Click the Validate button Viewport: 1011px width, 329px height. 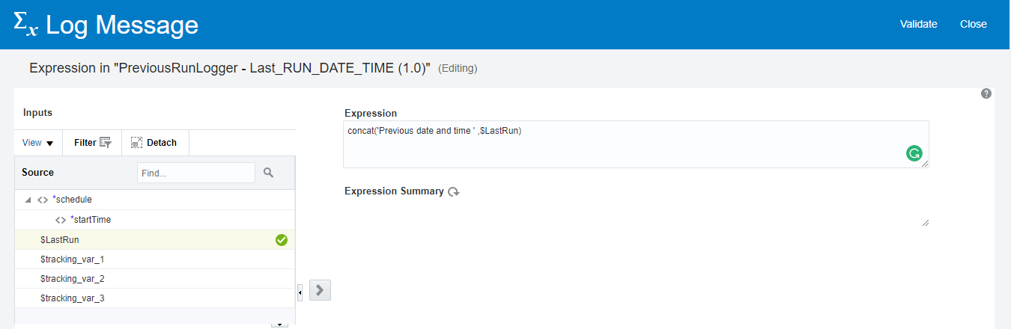pos(918,24)
